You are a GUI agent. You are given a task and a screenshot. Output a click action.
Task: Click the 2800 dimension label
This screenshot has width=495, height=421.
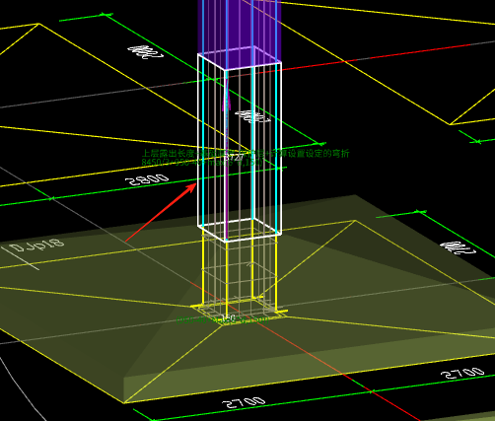click(147, 179)
